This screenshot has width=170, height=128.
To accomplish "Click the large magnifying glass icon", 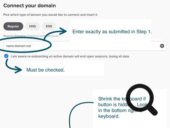I will click(x=142, y=99).
